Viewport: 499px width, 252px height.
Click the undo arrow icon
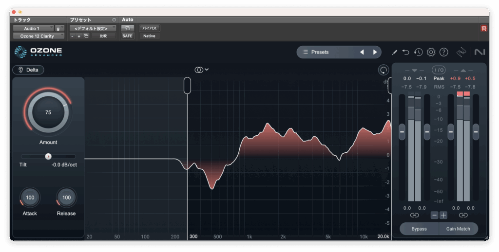406,52
